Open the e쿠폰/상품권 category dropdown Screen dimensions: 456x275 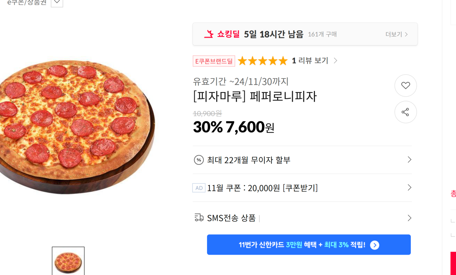pos(57,2)
